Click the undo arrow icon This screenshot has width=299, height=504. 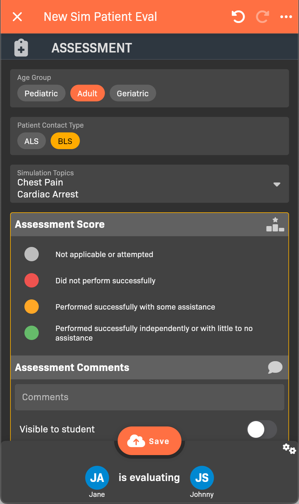pos(238,17)
